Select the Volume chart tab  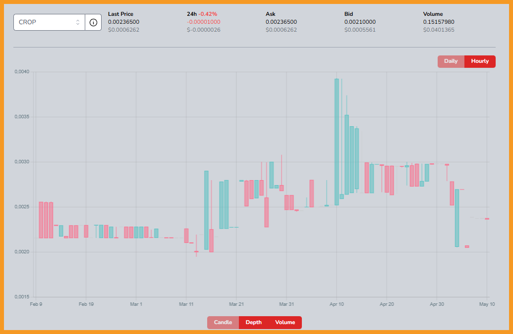pos(285,322)
